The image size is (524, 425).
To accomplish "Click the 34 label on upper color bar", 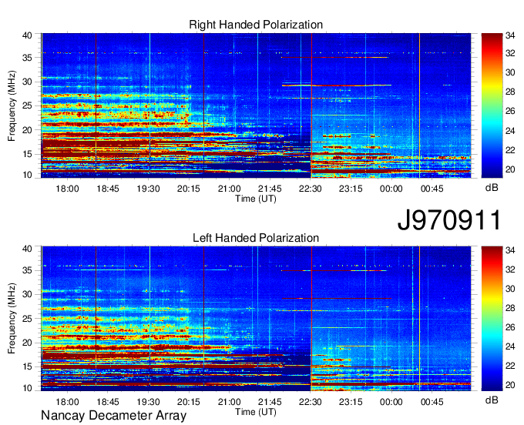I will click(510, 35).
